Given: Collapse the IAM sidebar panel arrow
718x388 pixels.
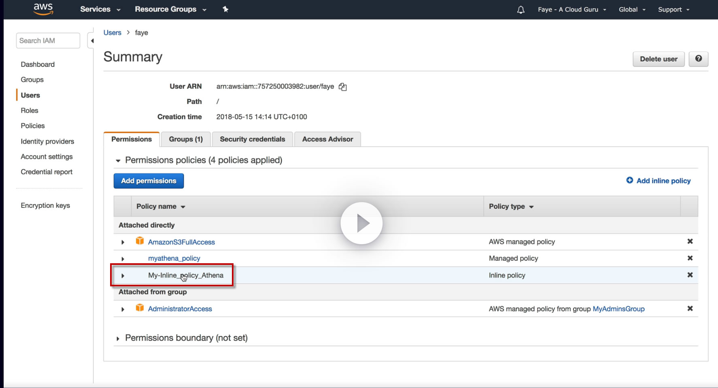Looking at the screenshot, I should [x=92, y=41].
